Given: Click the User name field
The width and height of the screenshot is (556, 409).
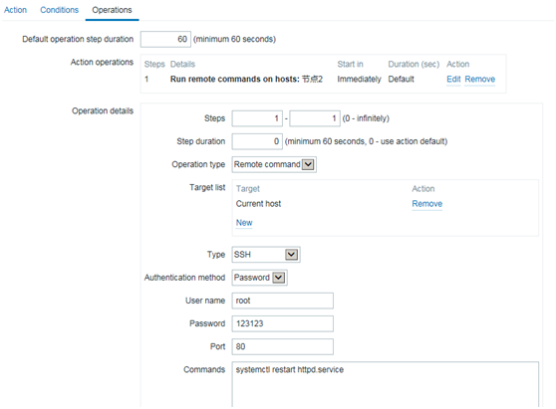Looking at the screenshot, I should 283,301.
